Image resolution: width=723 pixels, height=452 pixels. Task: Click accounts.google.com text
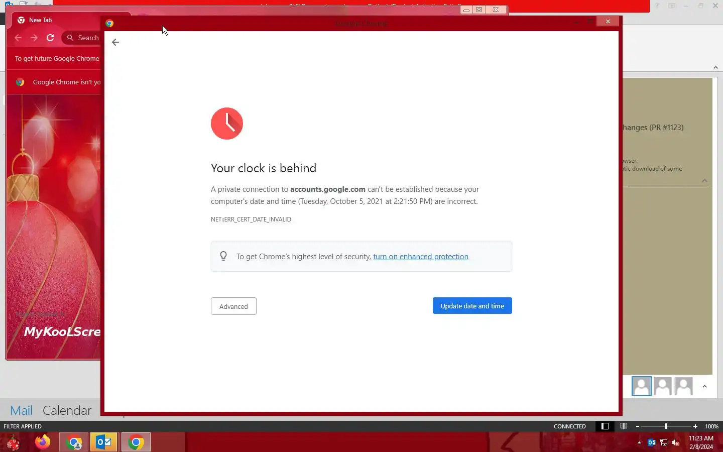tap(328, 189)
